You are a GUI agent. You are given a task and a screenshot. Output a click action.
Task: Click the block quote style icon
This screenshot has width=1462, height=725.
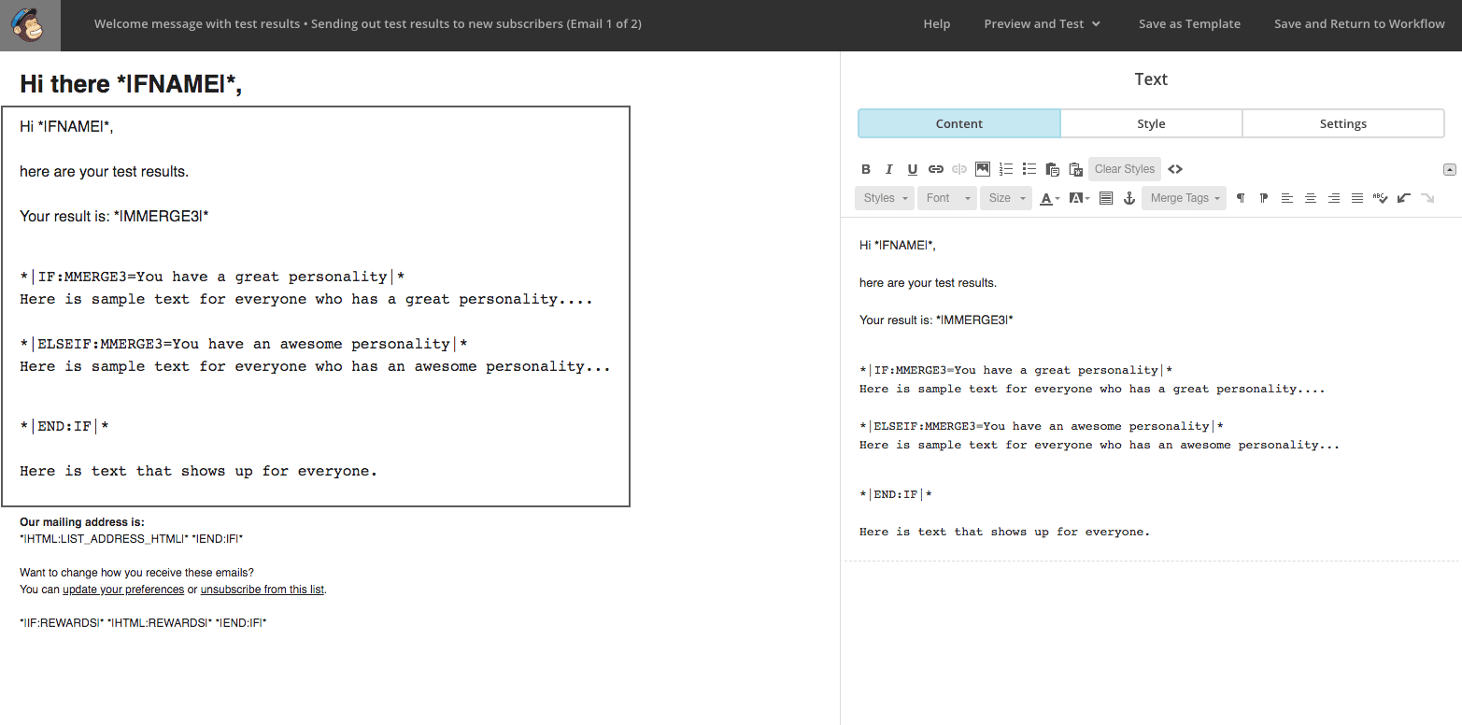[1106, 198]
